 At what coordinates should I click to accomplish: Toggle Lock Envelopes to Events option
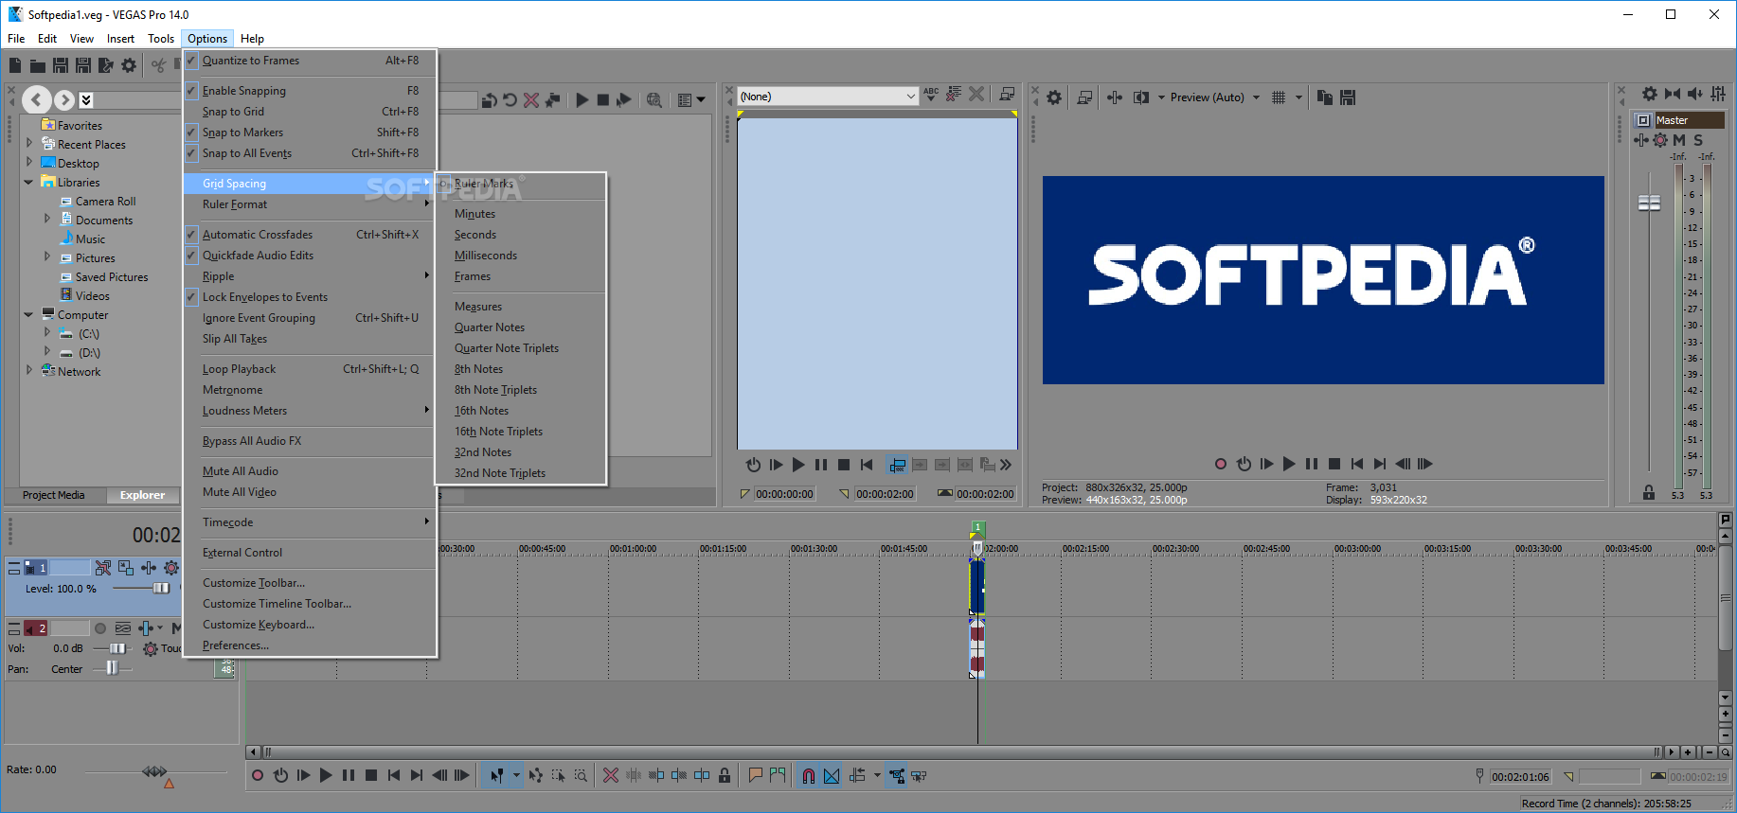310,297
